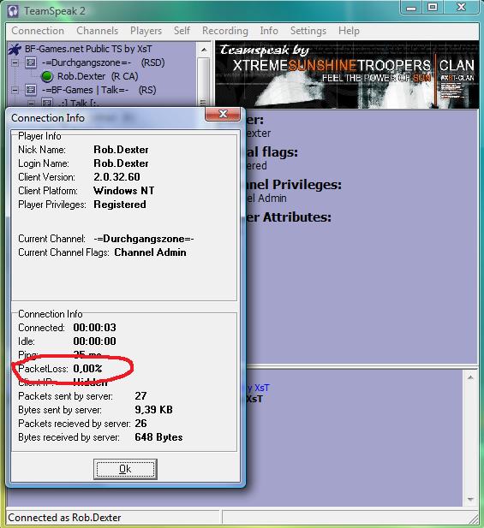Maximize the TeamSpeak 2 window
The image size is (484, 528).
coord(433,8)
